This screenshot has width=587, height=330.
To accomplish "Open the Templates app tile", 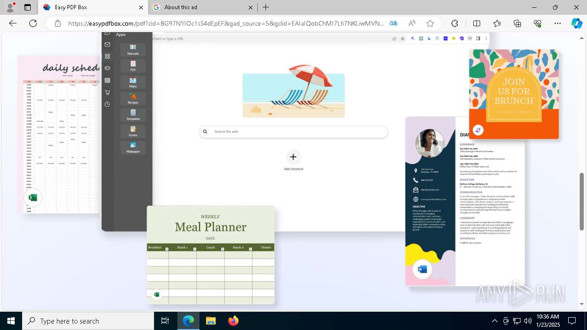I will (133, 115).
